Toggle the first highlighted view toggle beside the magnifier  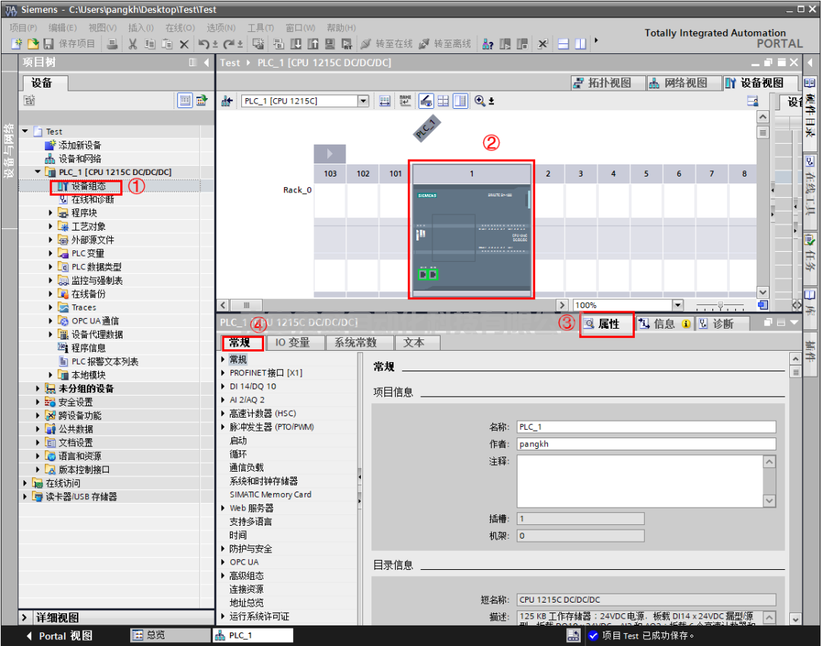pos(425,100)
